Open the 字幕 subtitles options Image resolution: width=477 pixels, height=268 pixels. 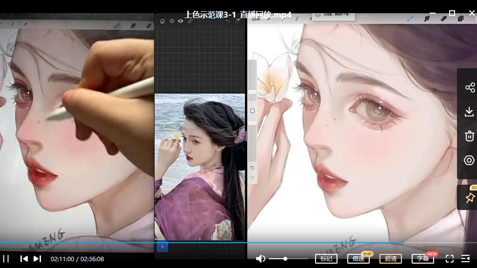(x=422, y=259)
